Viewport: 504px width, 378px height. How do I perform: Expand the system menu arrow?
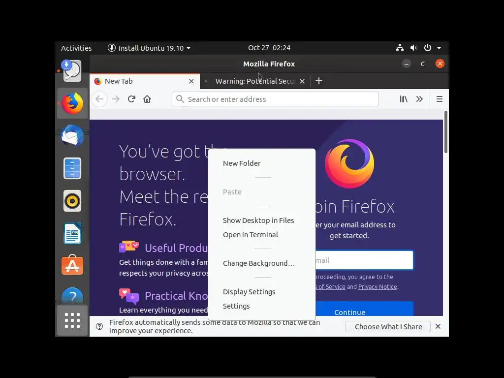(439, 48)
